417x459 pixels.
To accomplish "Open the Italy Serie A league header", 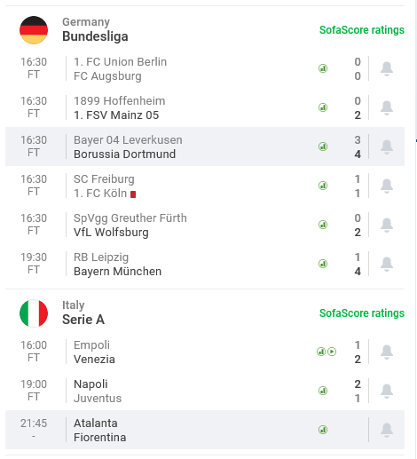I will [83, 313].
